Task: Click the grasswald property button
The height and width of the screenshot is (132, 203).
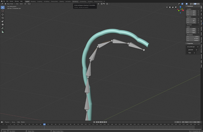Action: coord(192,50)
